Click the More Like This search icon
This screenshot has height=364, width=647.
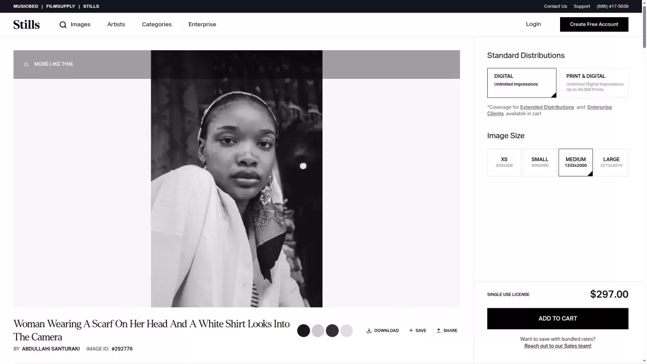(x=26, y=64)
